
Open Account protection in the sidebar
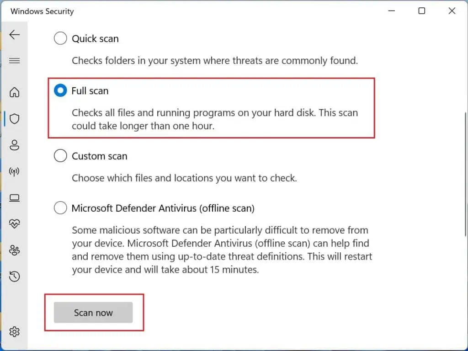click(15, 145)
